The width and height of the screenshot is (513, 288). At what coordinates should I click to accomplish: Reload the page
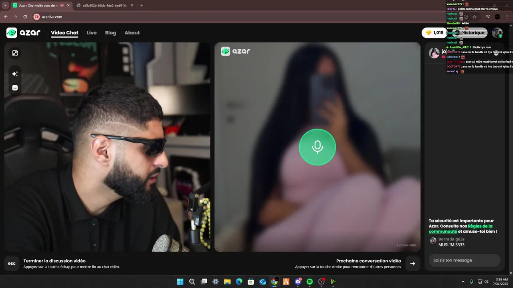[25, 17]
